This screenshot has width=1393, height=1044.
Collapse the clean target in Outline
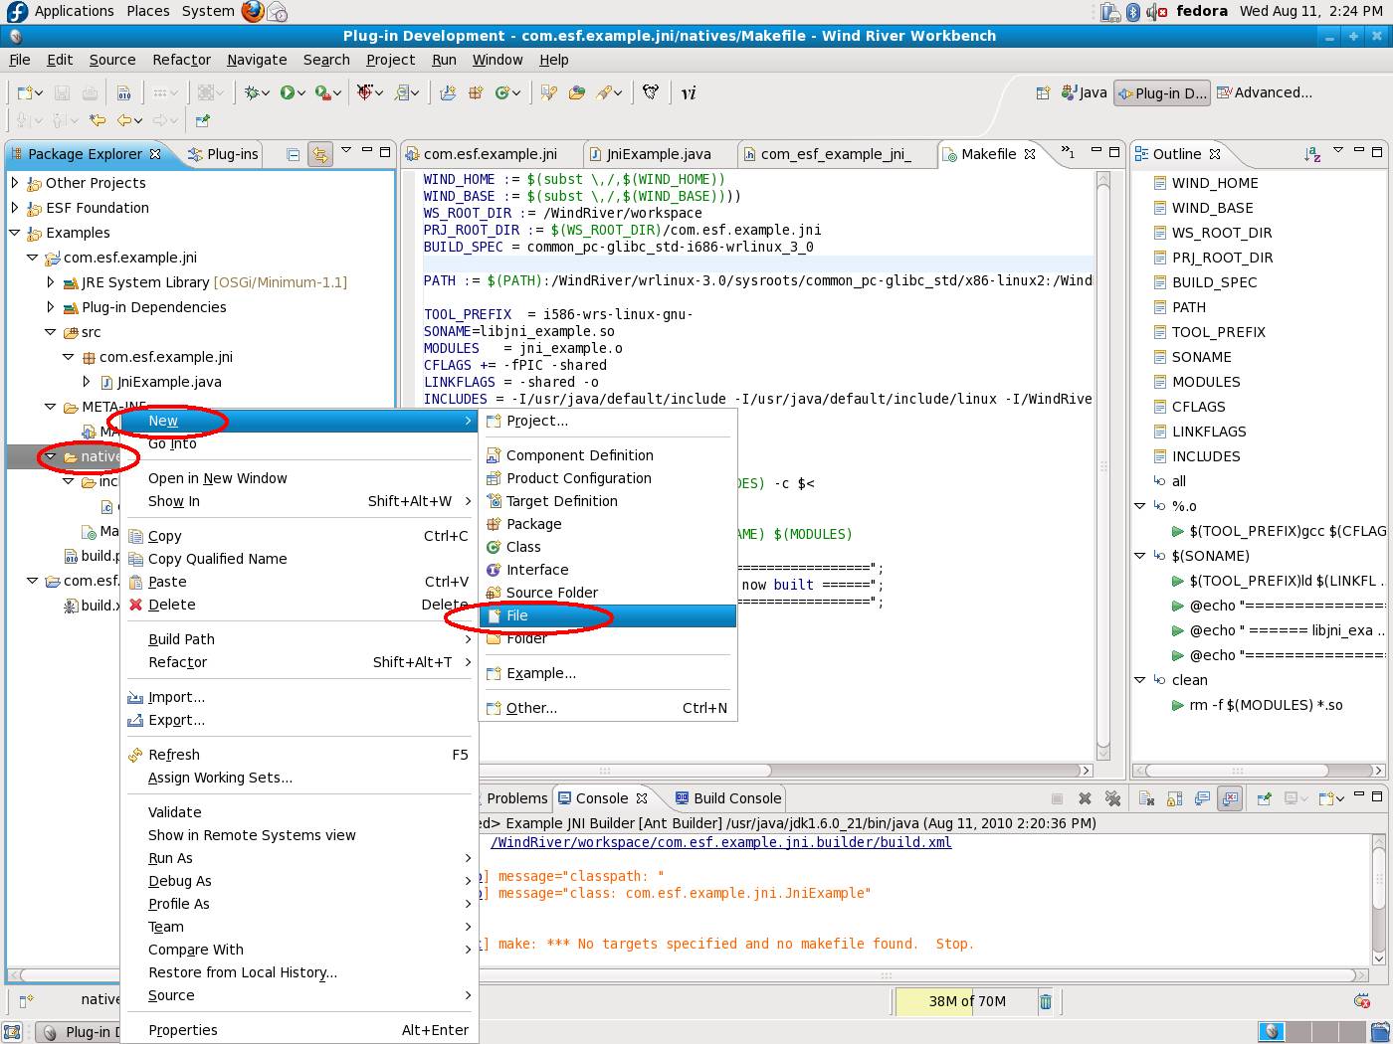1140,680
